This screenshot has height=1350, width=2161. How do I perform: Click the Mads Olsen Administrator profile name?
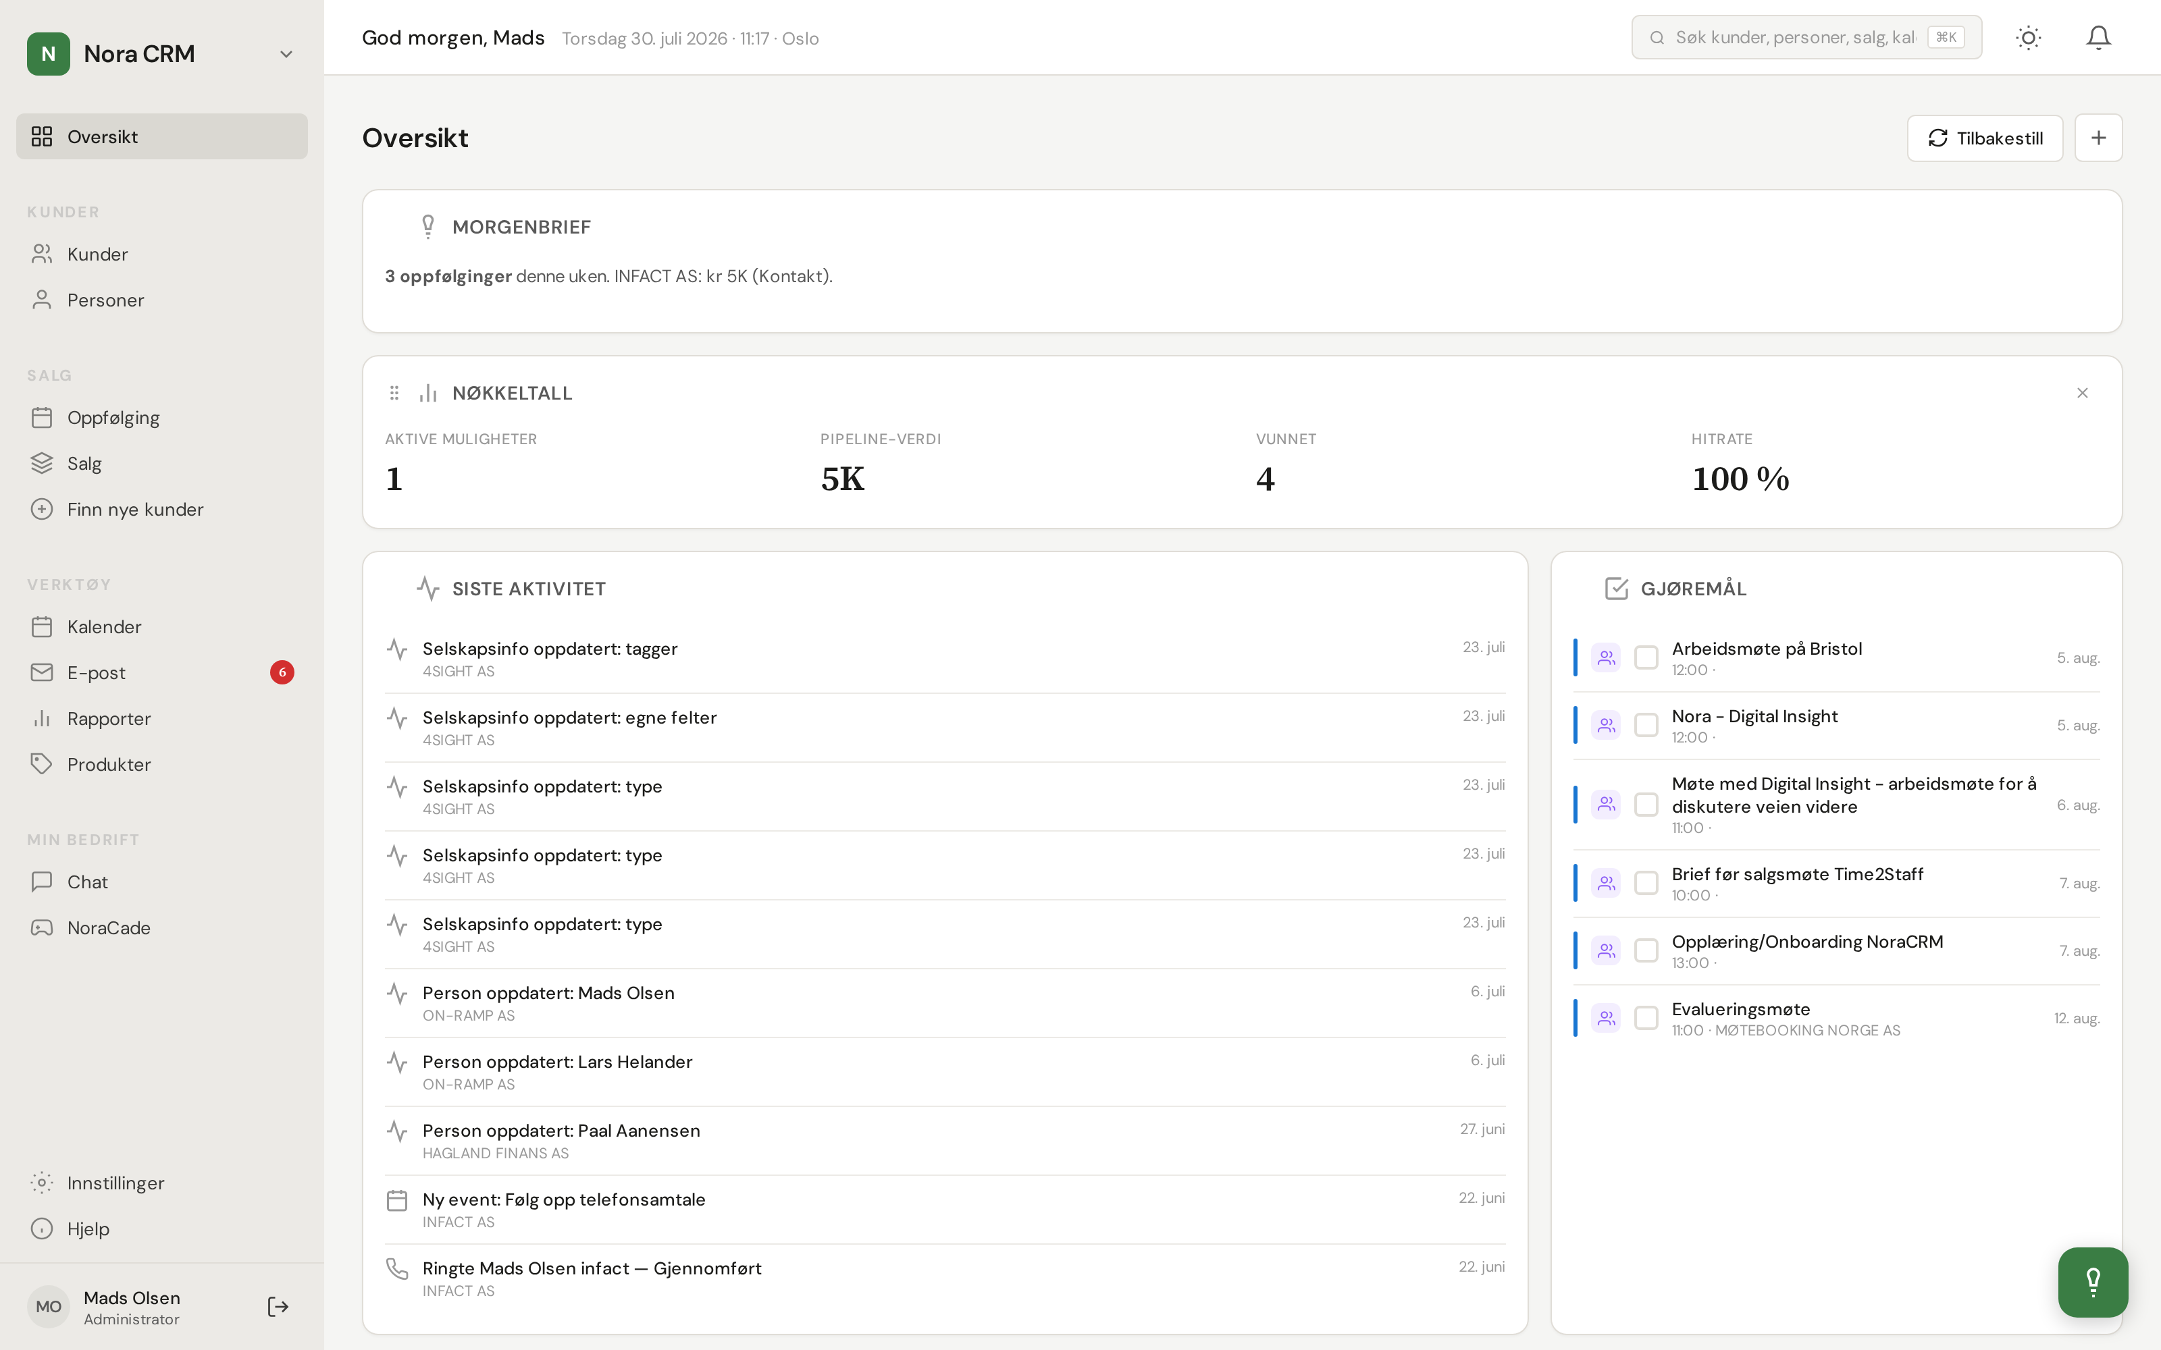click(132, 1307)
